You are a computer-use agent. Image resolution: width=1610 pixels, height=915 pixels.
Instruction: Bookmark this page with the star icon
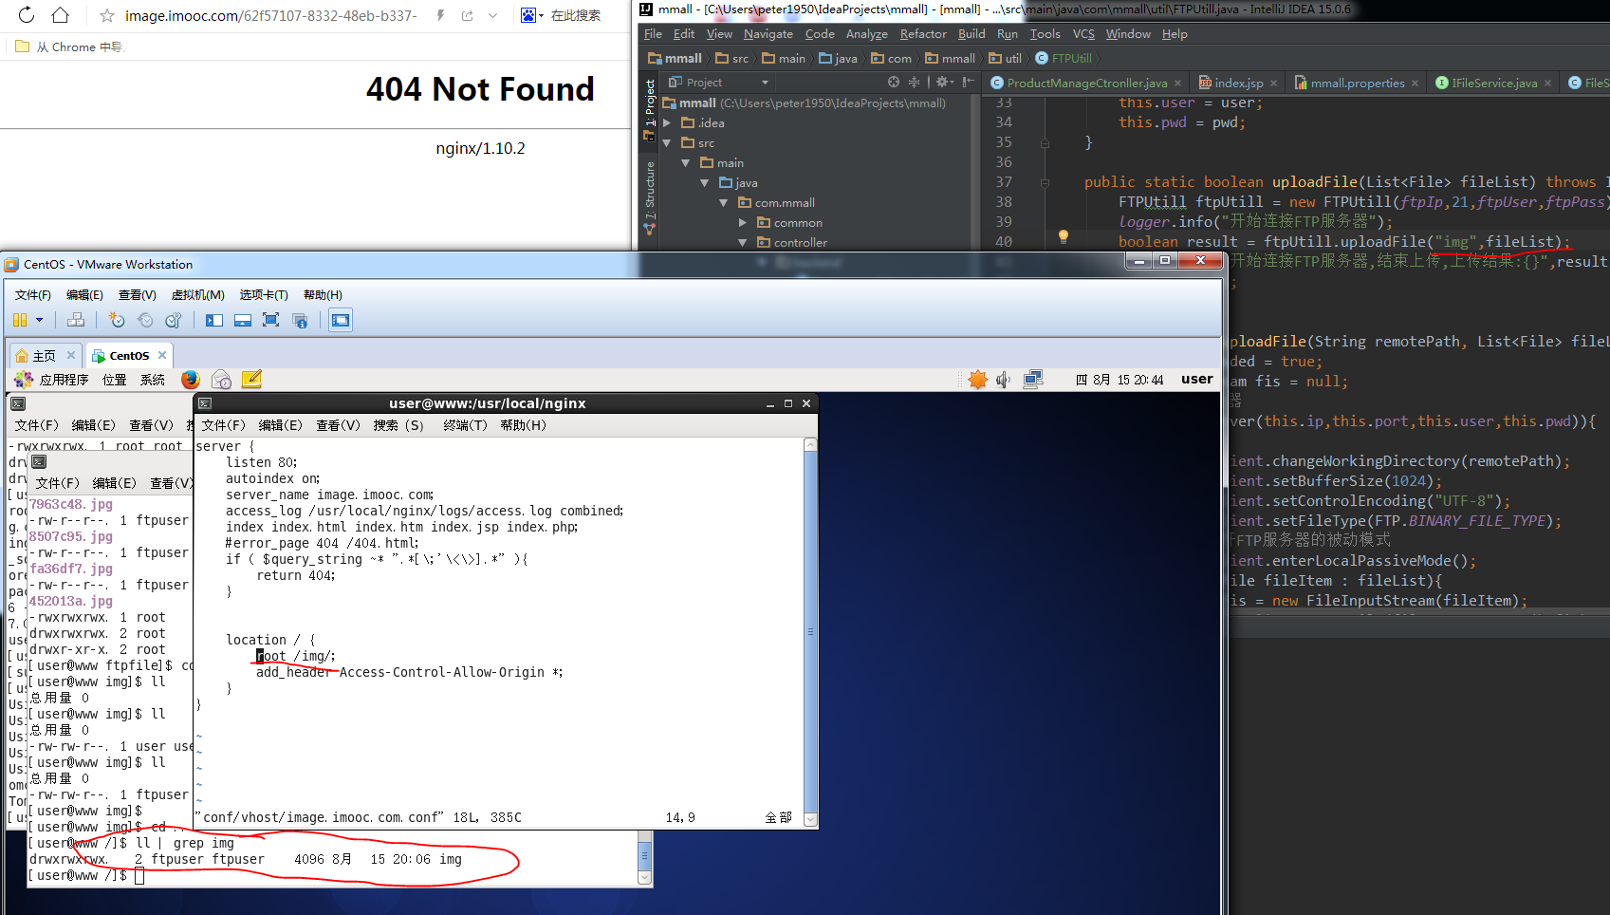107,15
